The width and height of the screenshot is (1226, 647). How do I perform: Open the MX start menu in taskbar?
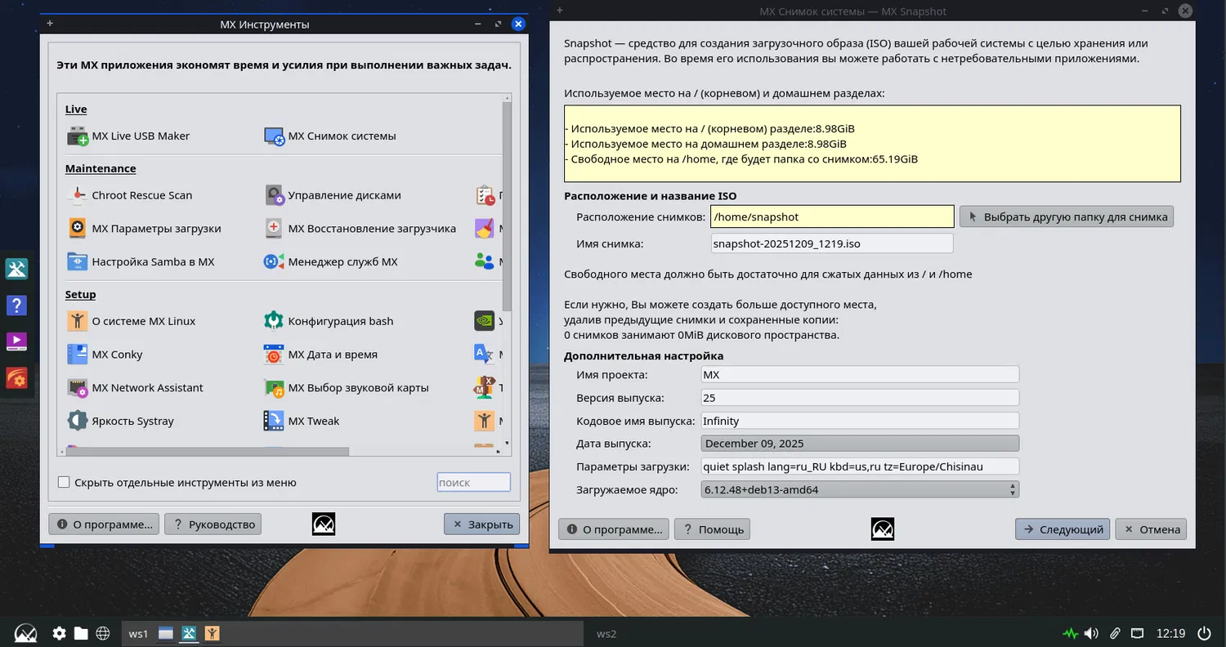pyautogui.click(x=26, y=633)
